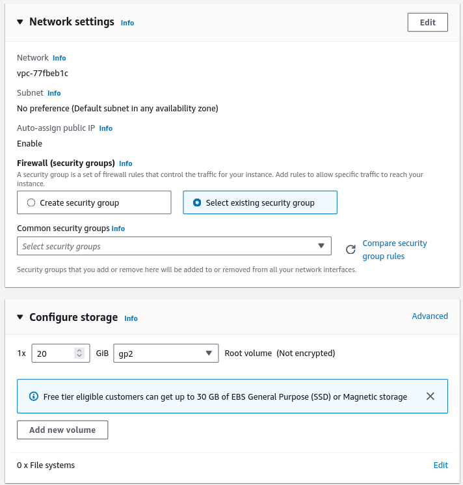
Task: Open Info link beside Firewall (security groups)
Action: click(x=126, y=163)
